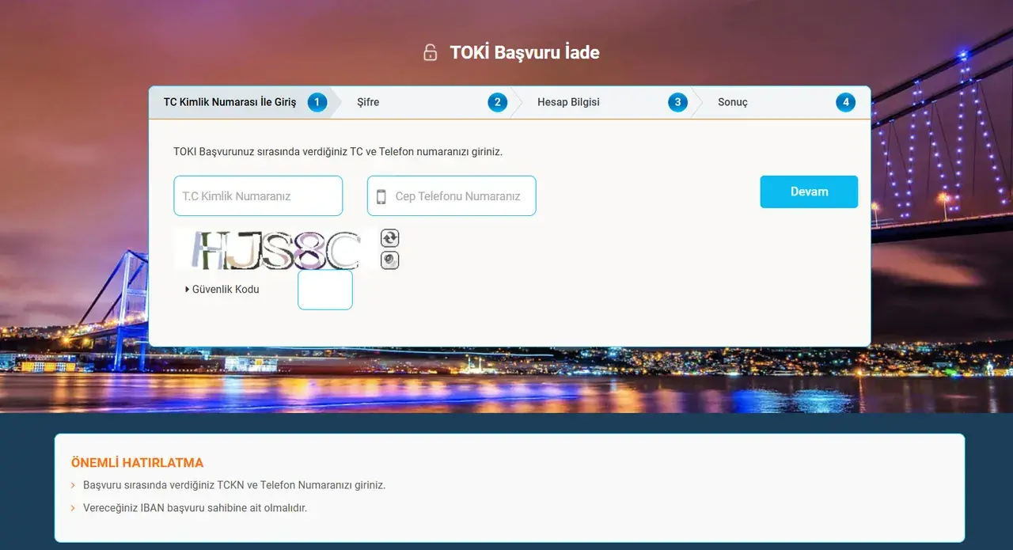Open the Hesap Bilgisi step tab

click(568, 102)
